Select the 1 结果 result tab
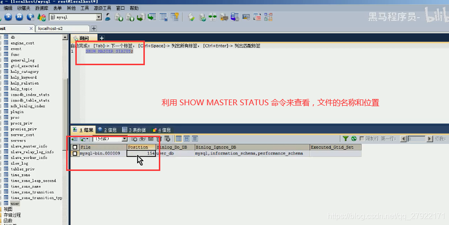The height and width of the screenshot is (225, 449). (83, 130)
